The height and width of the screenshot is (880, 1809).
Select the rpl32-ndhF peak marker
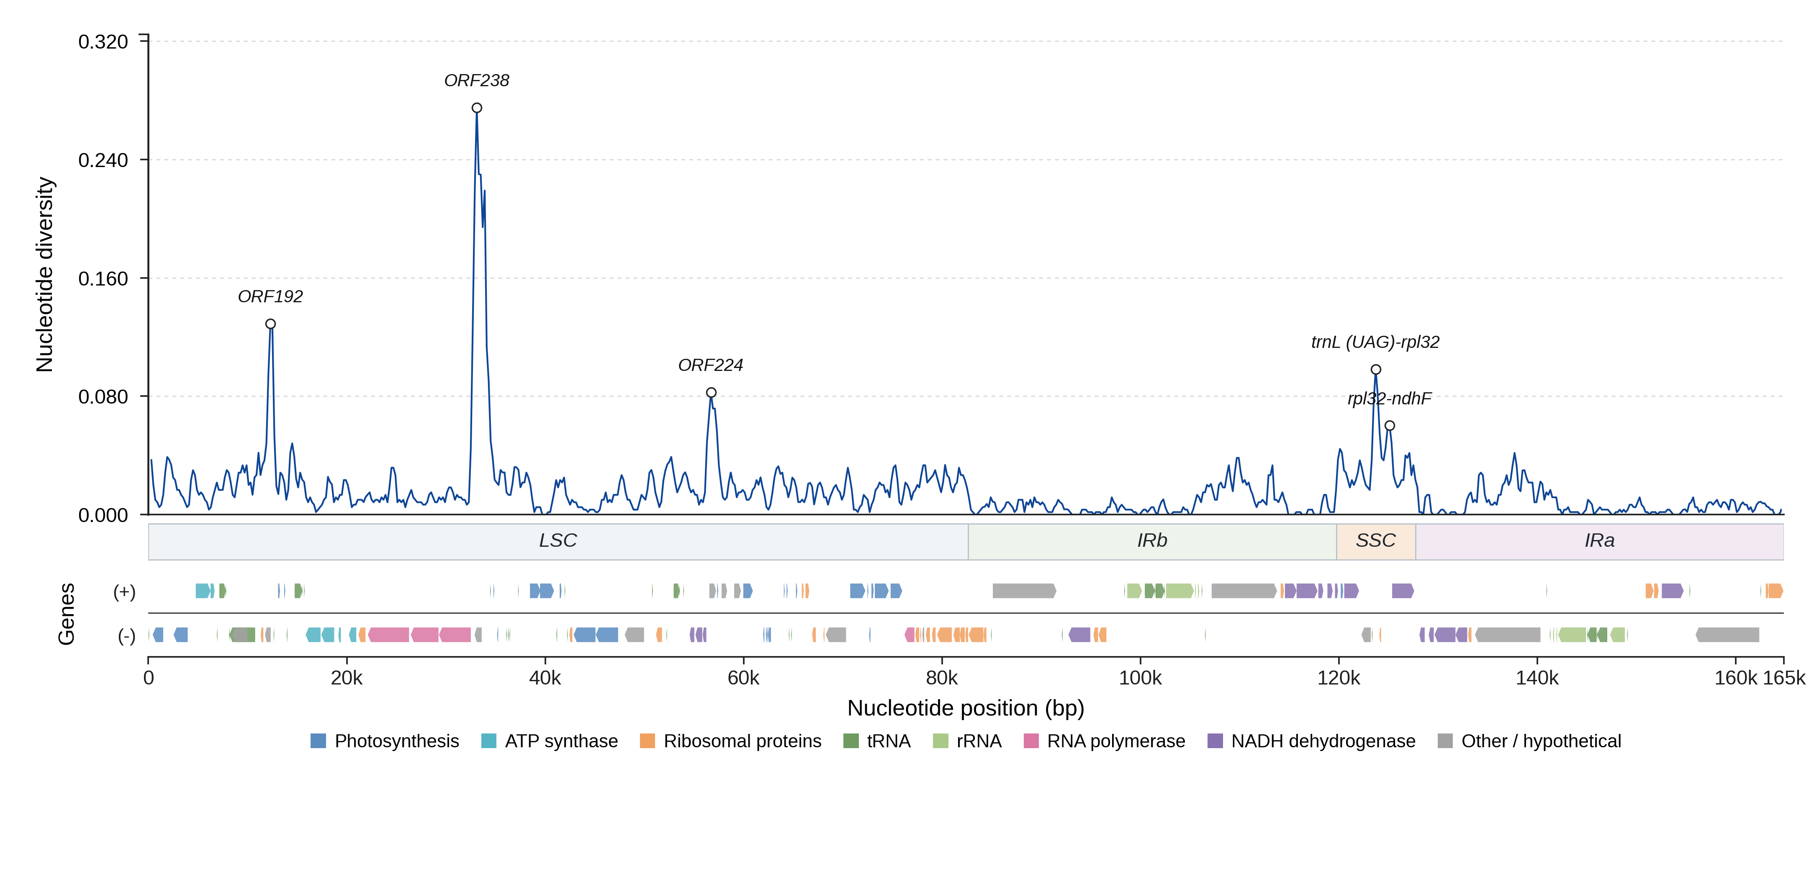coord(1389,426)
